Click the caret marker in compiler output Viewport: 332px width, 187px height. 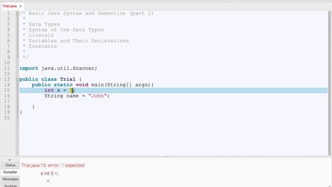[48, 181]
